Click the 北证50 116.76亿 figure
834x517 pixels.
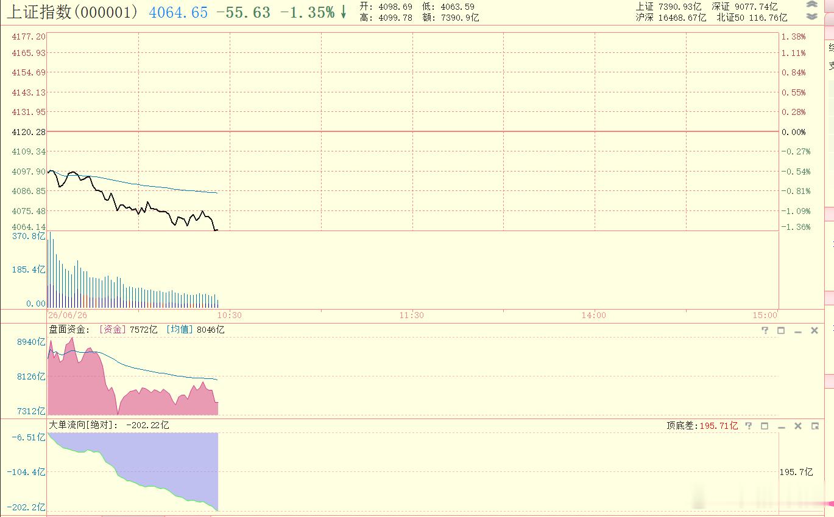pyautogui.click(x=752, y=18)
